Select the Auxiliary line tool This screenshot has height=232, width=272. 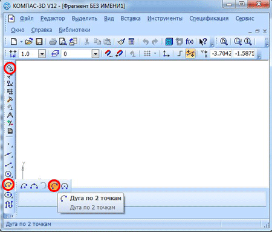tap(8, 154)
